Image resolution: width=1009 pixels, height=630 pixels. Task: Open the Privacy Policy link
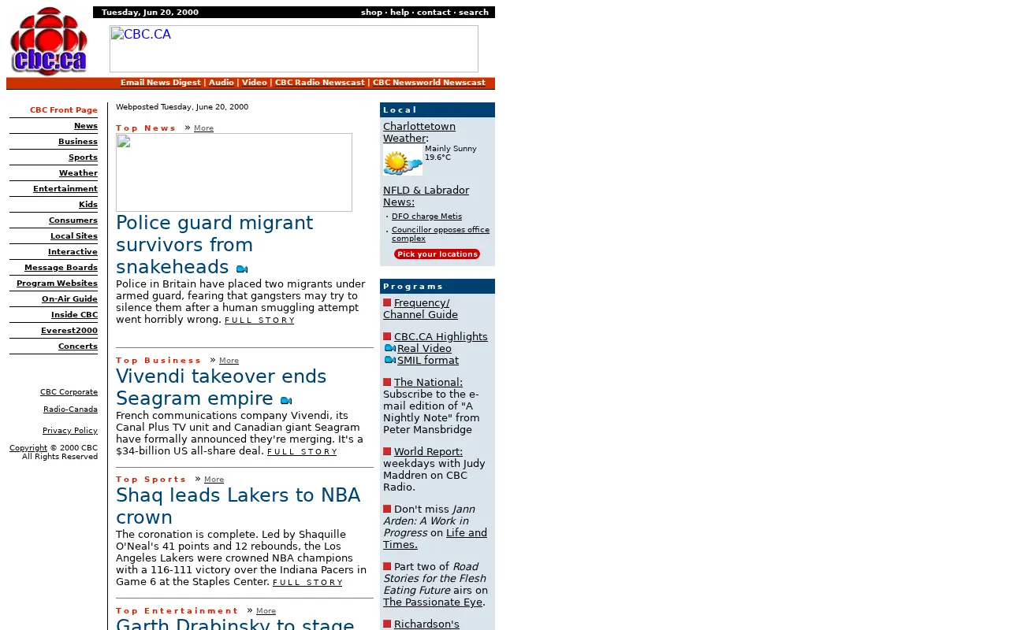tap(70, 431)
